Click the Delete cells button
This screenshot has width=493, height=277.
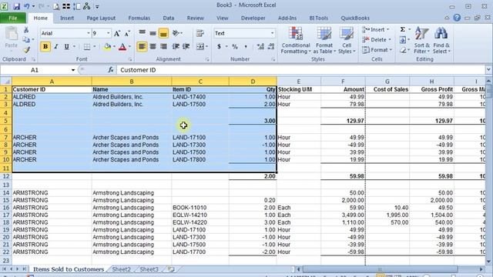click(x=377, y=39)
